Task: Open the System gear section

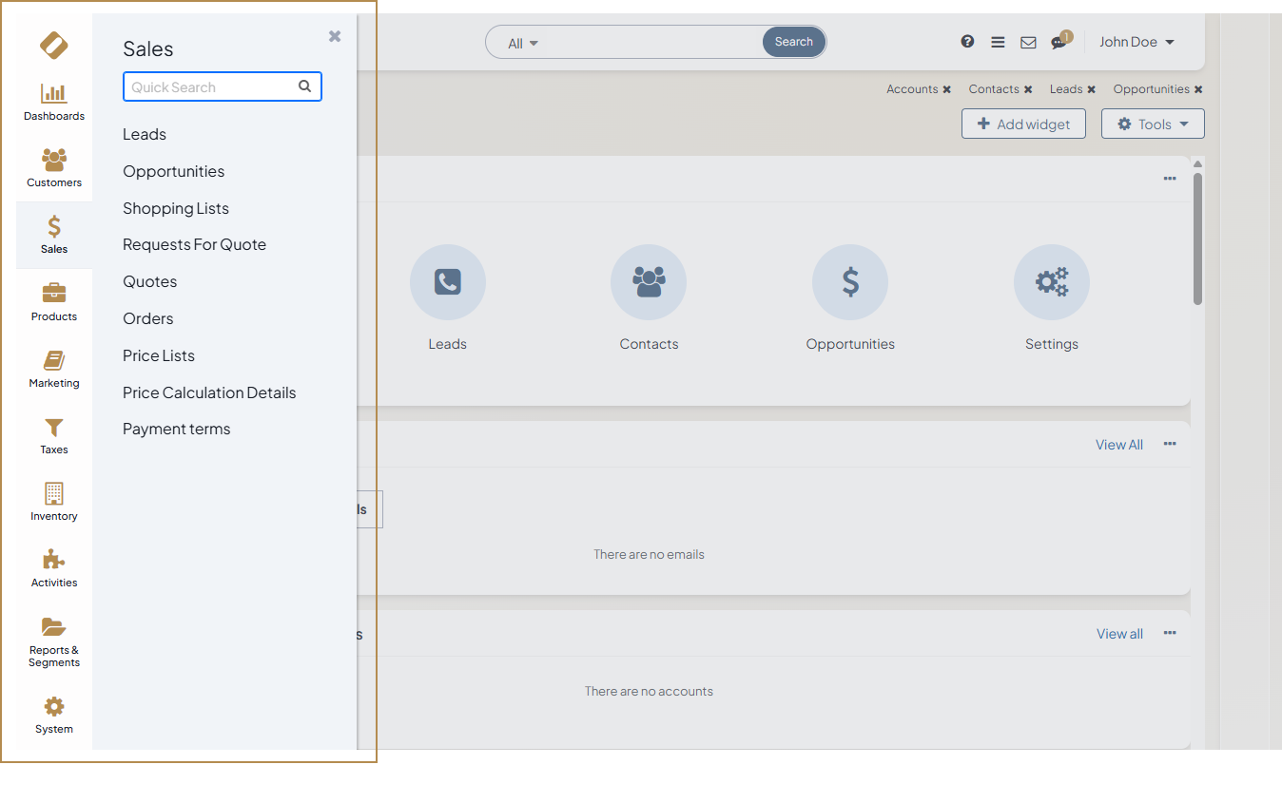Action: (x=54, y=715)
